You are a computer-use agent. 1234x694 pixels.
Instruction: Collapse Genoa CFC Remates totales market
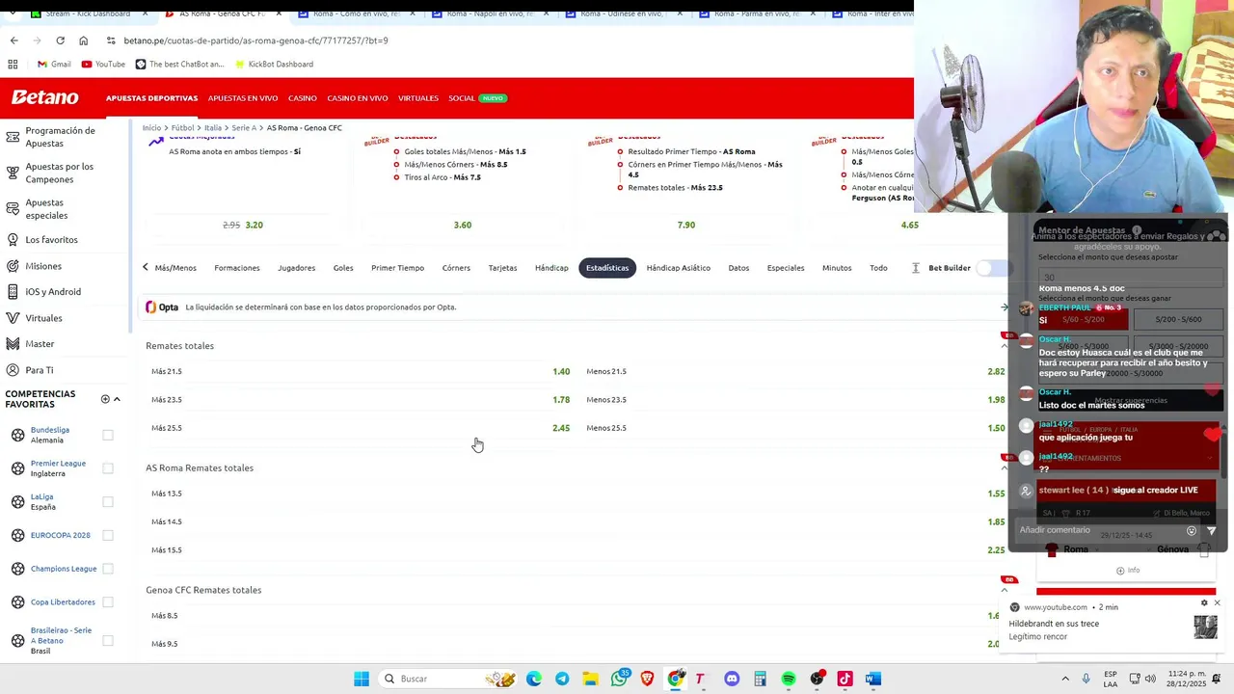(x=1004, y=590)
